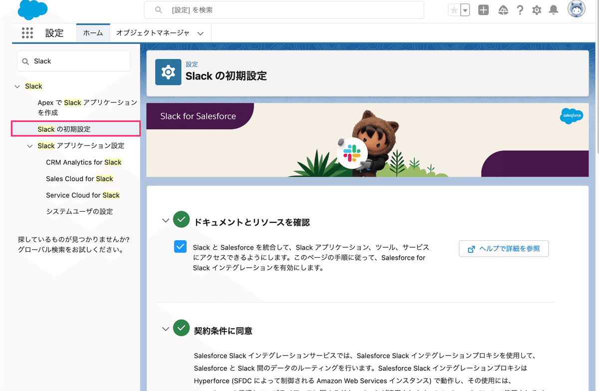599x391 pixels.
Task: Open the help question mark icon
Action: (x=520, y=10)
